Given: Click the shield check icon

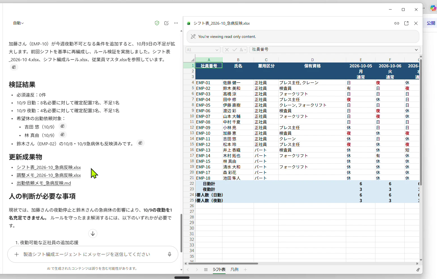Looking at the screenshot, I should [x=157, y=23].
